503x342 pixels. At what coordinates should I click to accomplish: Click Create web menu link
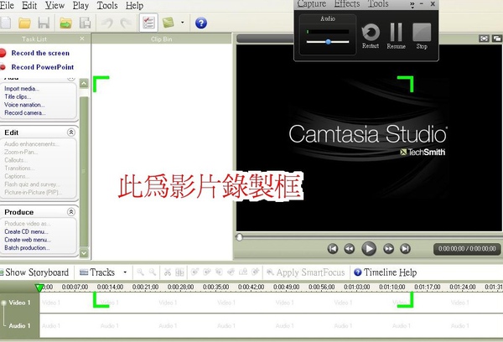28,240
